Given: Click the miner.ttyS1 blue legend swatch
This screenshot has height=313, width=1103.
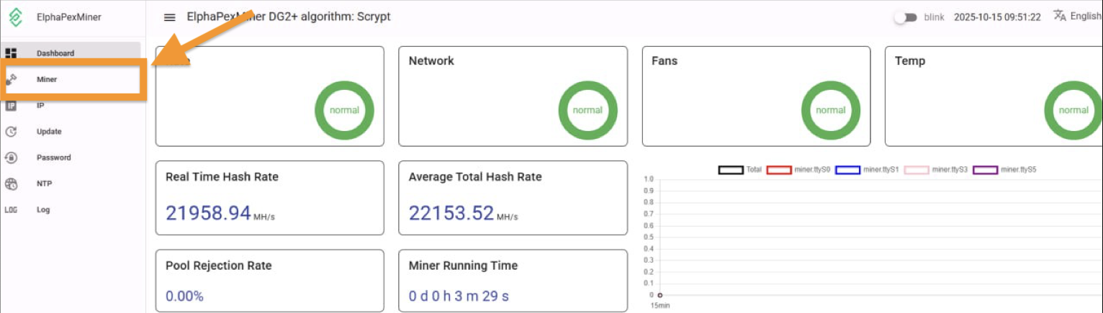Looking at the screenshot, I should [847, 170].
